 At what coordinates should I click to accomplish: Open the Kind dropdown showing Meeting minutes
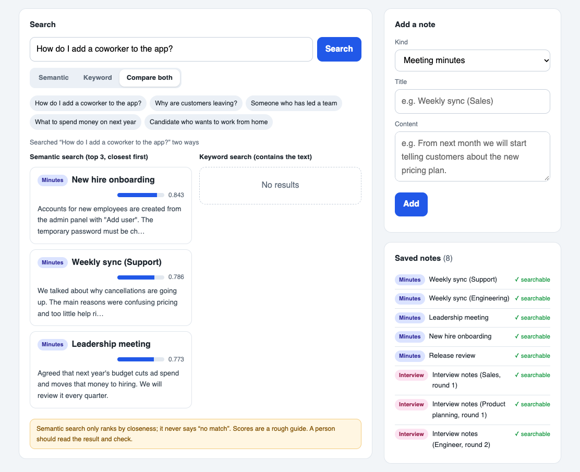point(473,60)
